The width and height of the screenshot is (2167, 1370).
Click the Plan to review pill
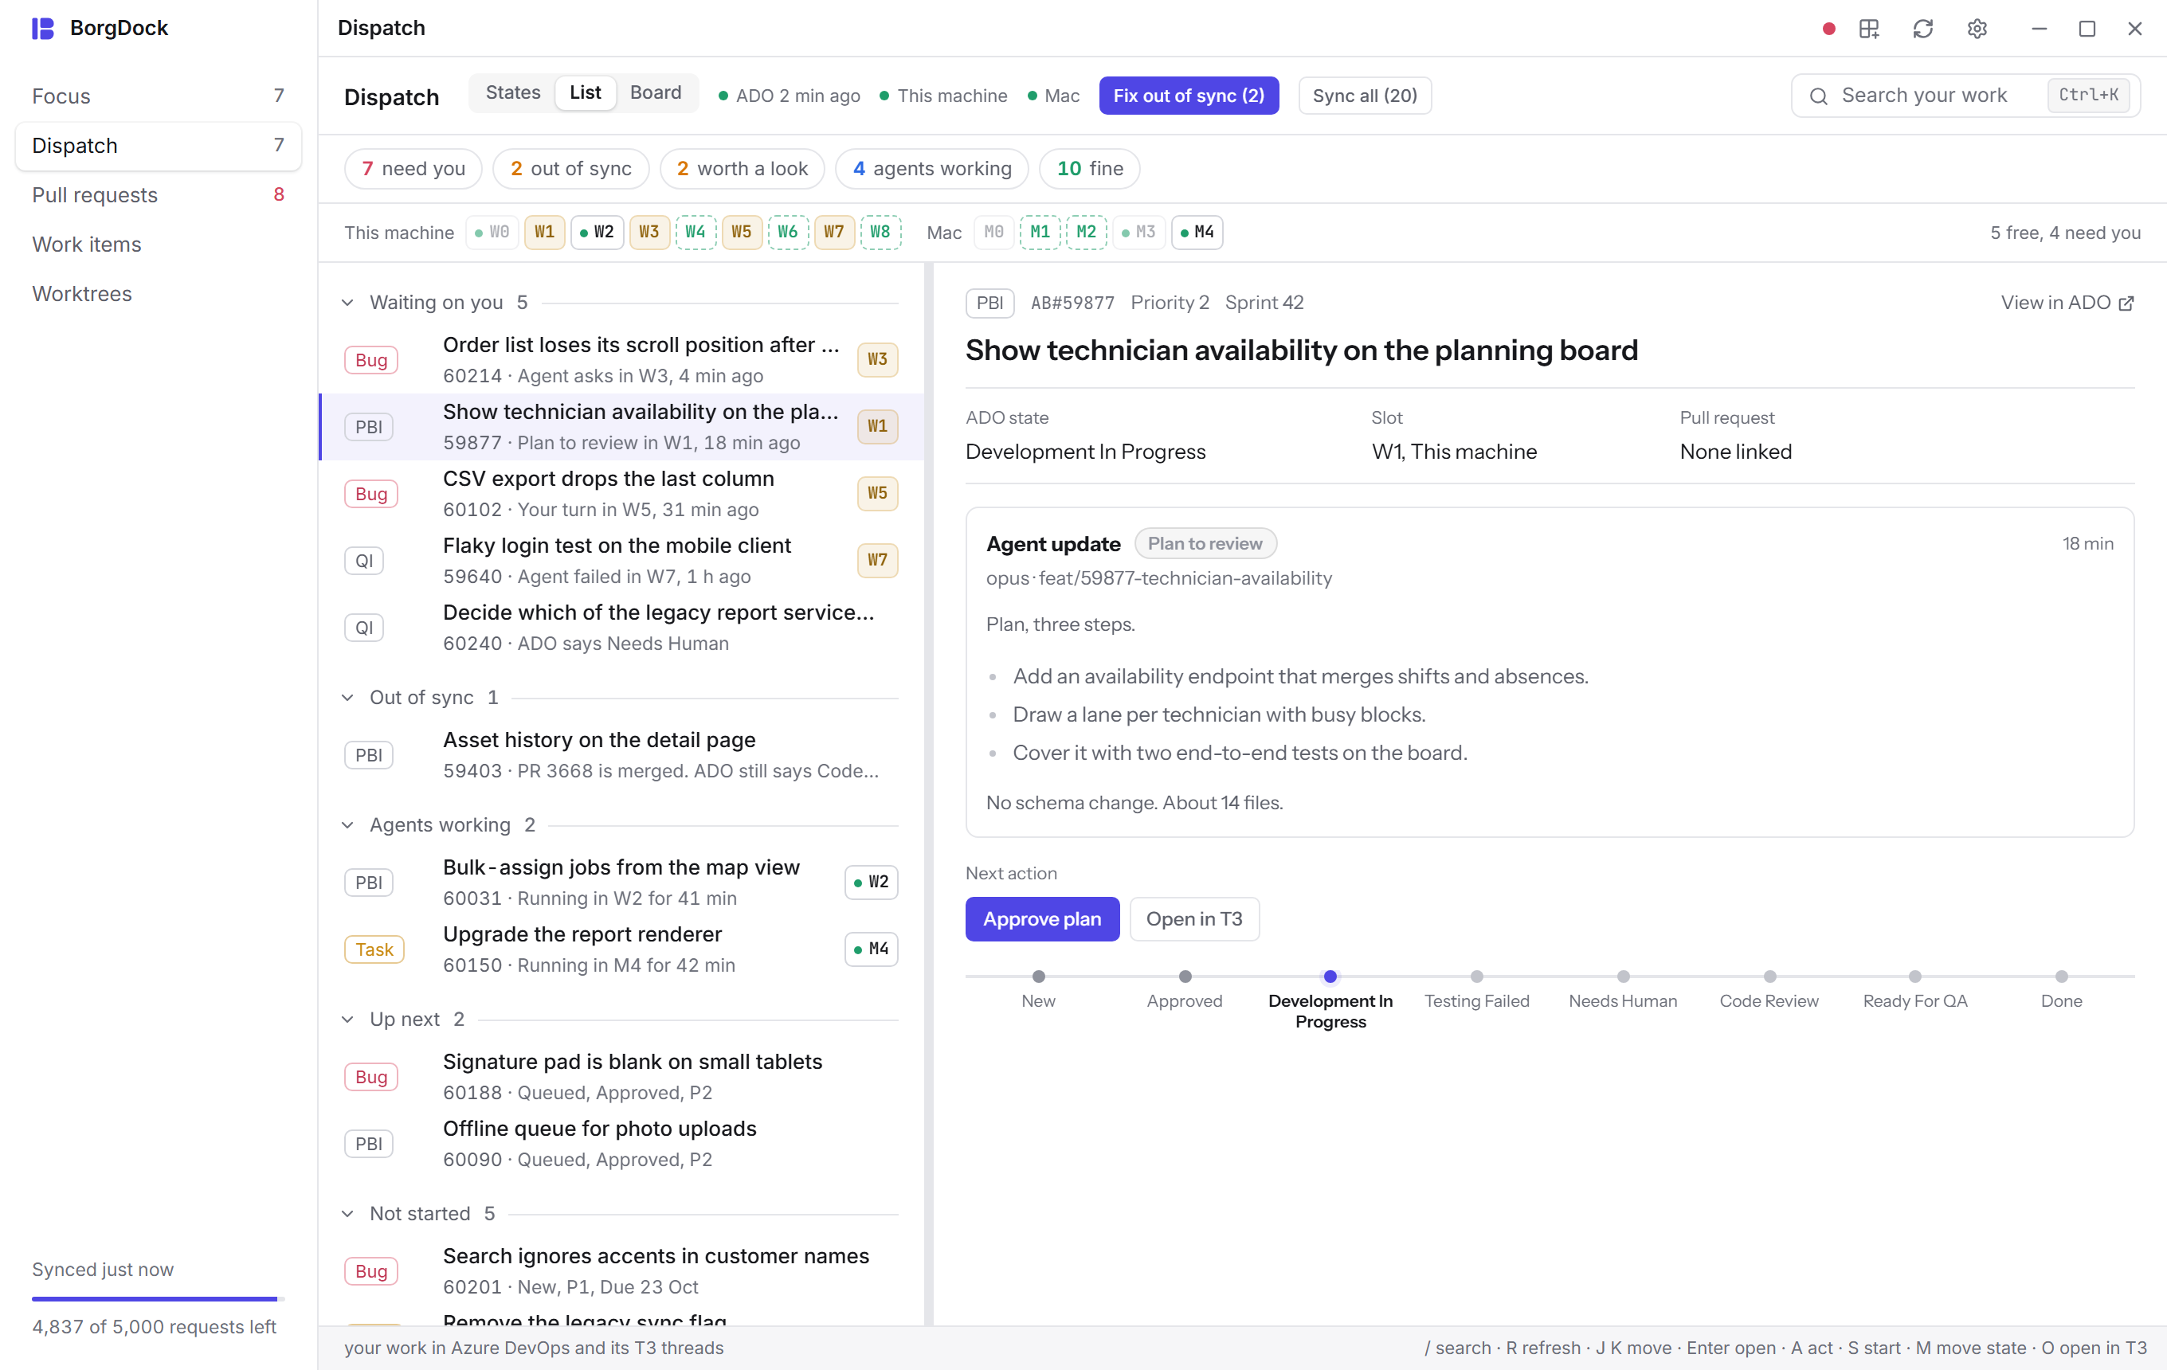coord(1205,544)
